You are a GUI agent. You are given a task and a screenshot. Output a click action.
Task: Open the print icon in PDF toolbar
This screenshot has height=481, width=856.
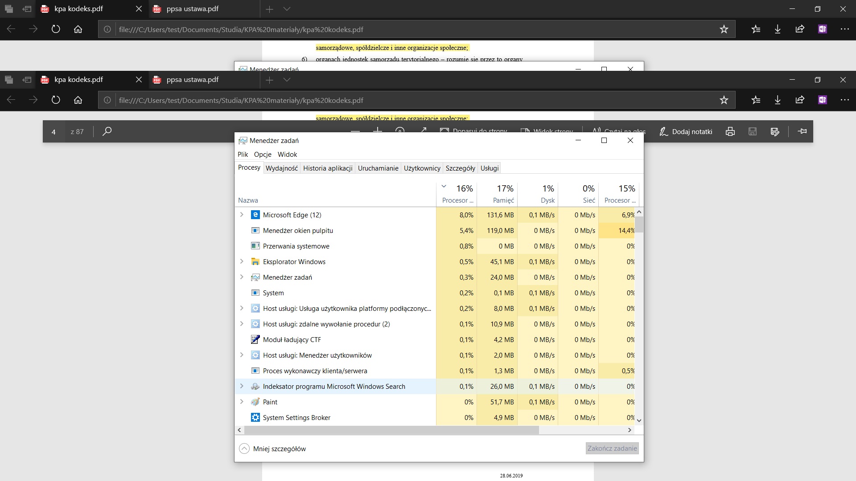tap(730, 131)
